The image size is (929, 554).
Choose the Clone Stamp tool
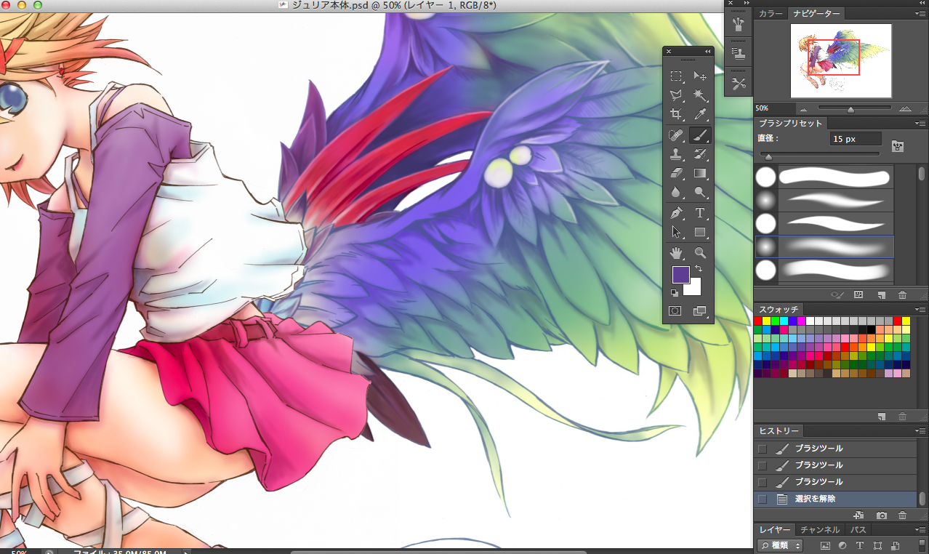point(676,154)
